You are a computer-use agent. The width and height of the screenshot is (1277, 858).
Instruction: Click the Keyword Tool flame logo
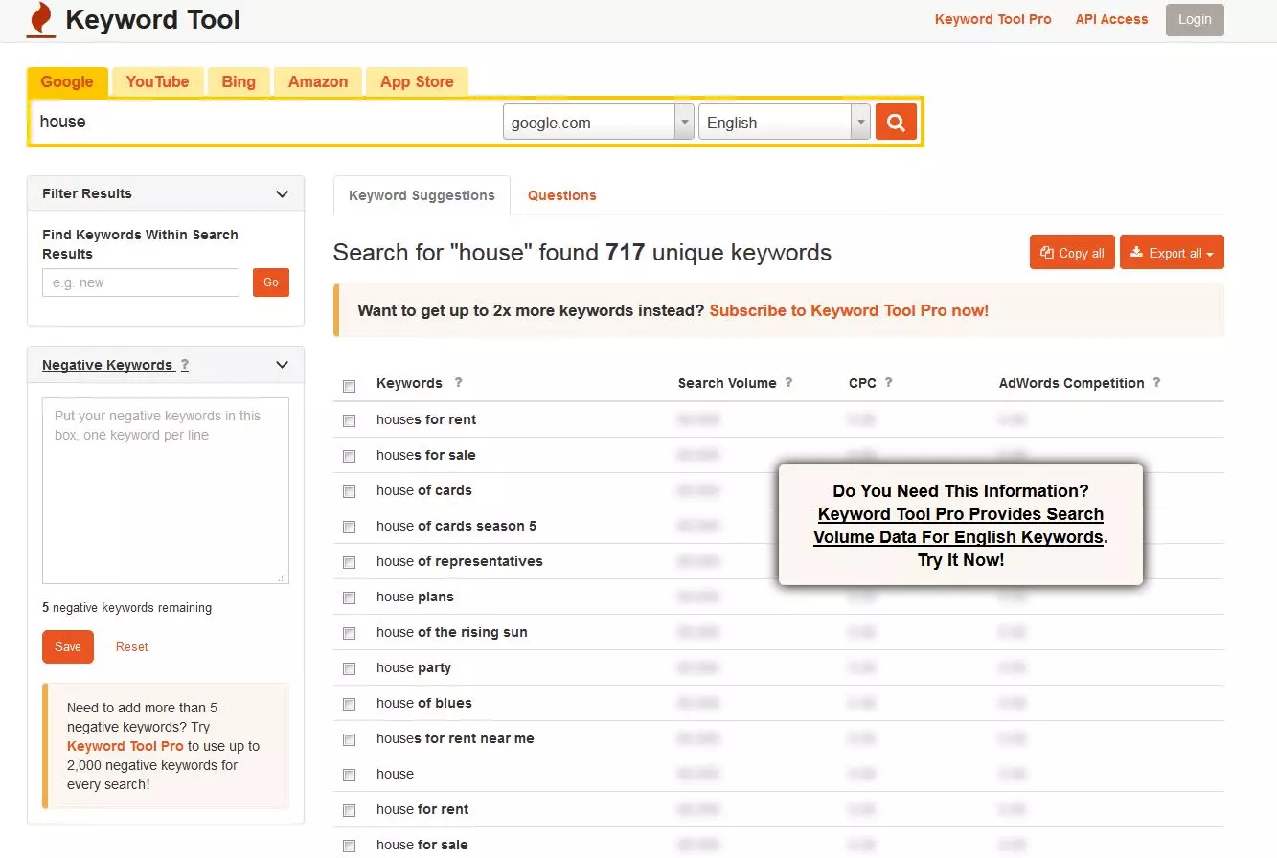[x=40, y=20]
